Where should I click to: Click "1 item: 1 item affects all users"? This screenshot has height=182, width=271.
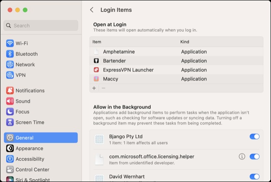[x=138, y=143]
